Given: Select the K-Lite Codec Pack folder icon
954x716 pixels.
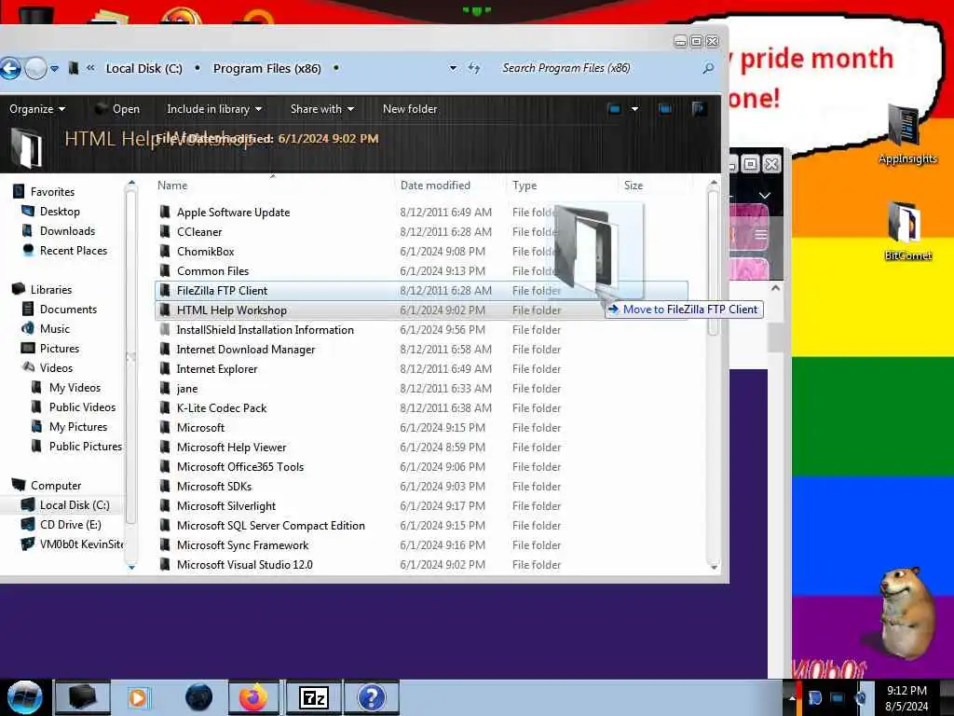Looking at the screenshot, I should click(x=164, y=408).
